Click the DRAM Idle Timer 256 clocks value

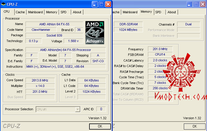click(x=160, y=88)
